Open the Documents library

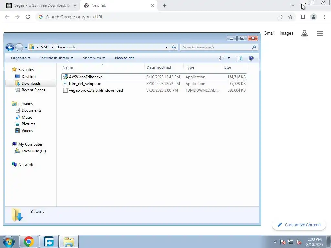31,110
